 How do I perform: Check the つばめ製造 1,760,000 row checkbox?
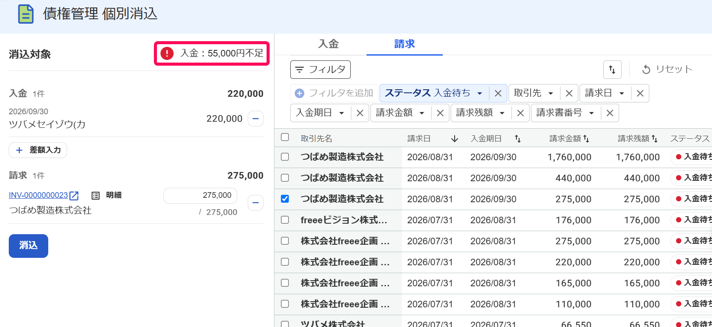[285, 157]
